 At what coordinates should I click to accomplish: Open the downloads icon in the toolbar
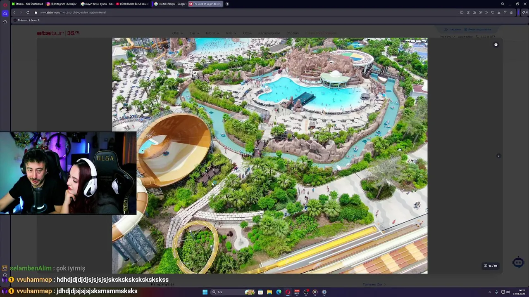click(499, 12)
